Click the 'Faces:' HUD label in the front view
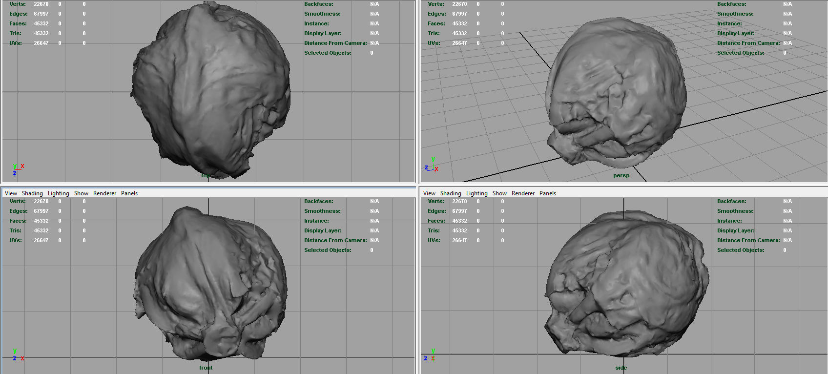The height and width of the screenshot is (374, 828). pyautogui.click(x=18, y=221)
